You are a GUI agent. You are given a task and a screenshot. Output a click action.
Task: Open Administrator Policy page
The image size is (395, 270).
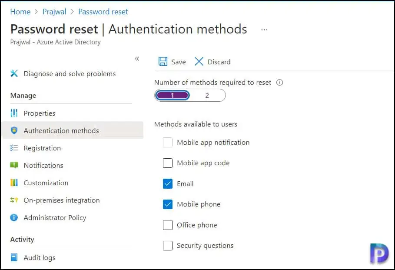pos(55,217)
